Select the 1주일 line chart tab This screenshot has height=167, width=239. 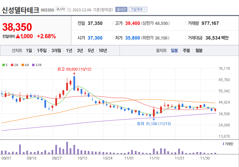coord(42,50)
